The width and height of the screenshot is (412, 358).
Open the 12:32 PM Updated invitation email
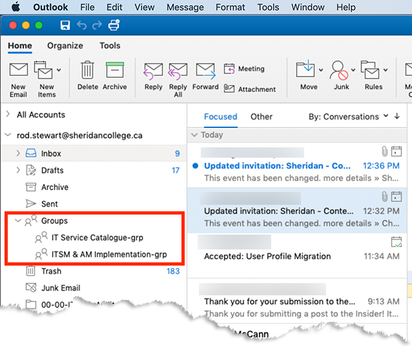(297, 210)
